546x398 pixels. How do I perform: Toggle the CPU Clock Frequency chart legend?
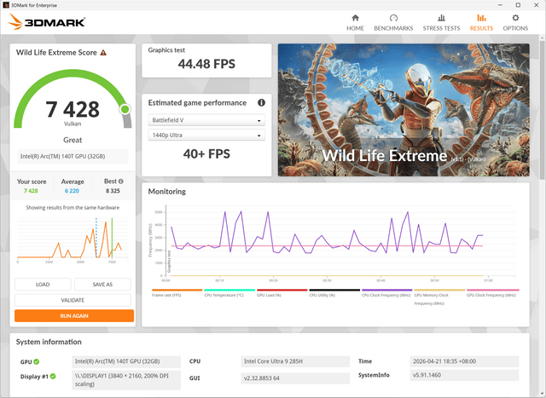tap(386, 292)
